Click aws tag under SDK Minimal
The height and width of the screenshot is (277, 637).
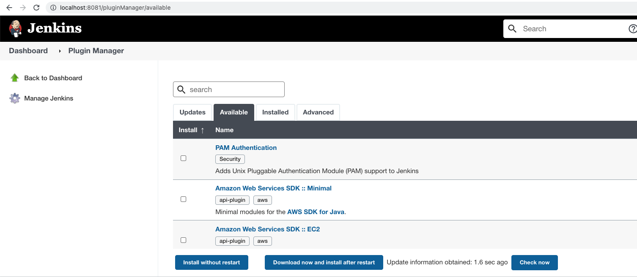coord(263,200)
